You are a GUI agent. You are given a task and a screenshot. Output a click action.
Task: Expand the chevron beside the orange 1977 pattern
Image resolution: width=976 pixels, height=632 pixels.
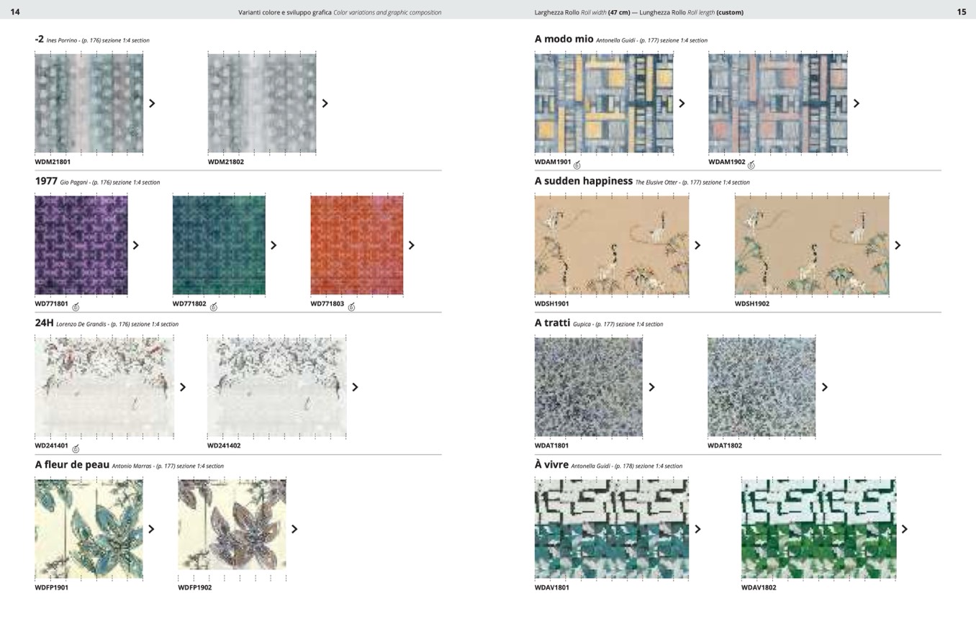tap(412, 245)
